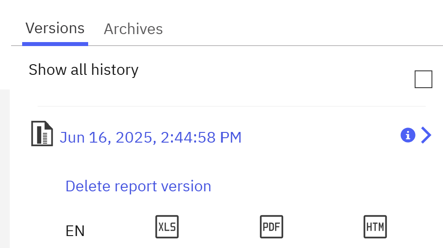Viewport: 443px width, 248px height.
Task: Click the report document icon beside the date
Action: click(42, 135)
